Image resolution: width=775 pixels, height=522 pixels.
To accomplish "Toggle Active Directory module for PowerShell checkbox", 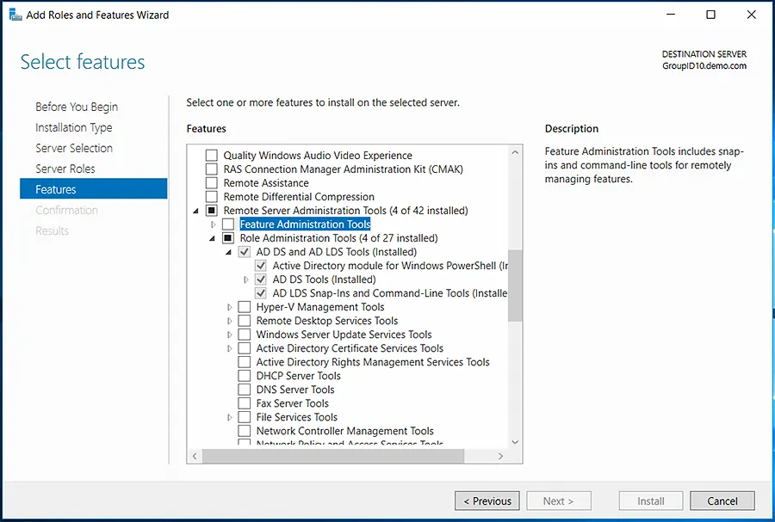I will coord(261,266).
